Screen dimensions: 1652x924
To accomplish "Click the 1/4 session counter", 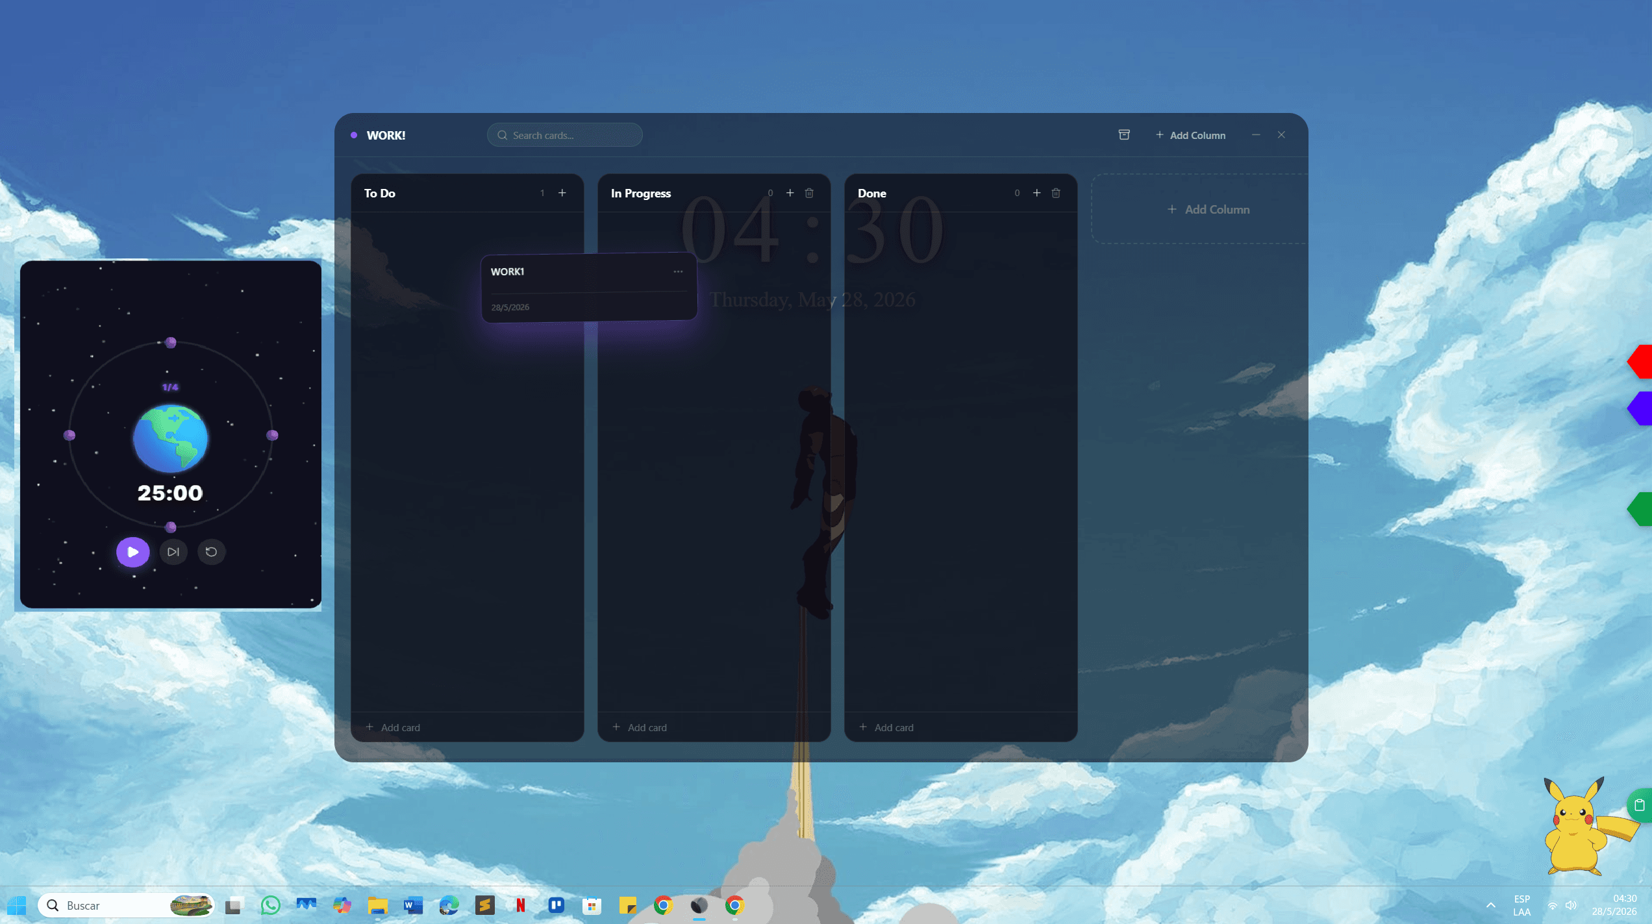I will click(x=170, y=387).
